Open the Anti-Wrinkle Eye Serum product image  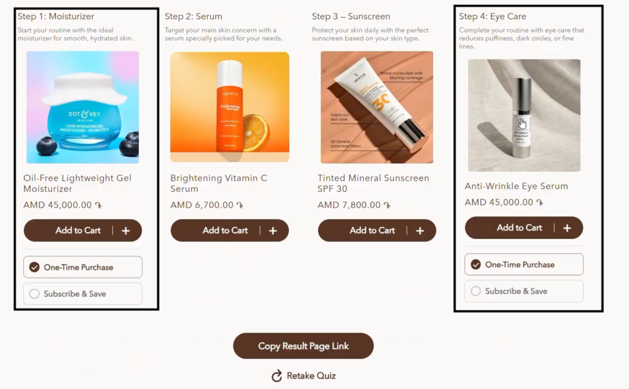pos(524,115)
